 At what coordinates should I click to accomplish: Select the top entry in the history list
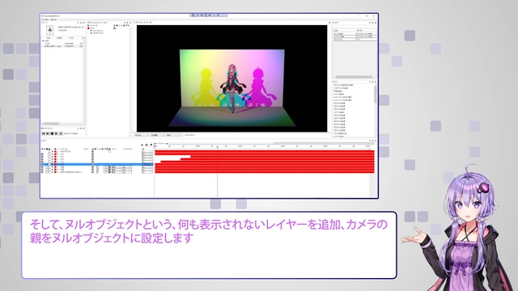click(343, 85)
